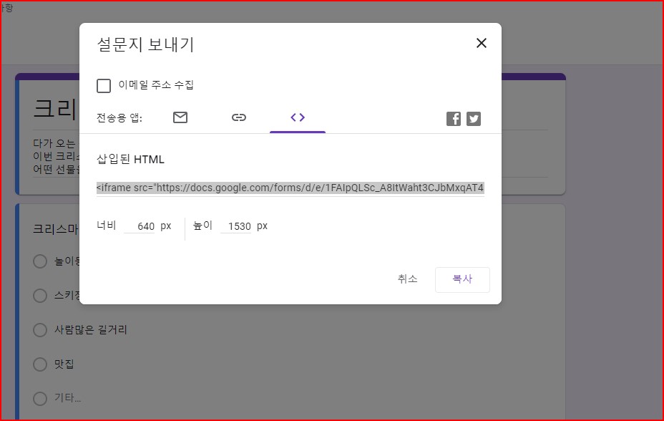Click the 설문지 보내기 dialog title
This screenshot has height=421, width=664.
coord(145,44)
